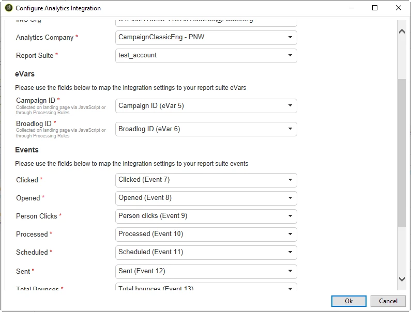The width and height of the screenshot is (411, 312).
Task: Click the IMS Org input field
Action: pyautogui.click(x=206, y=22)
